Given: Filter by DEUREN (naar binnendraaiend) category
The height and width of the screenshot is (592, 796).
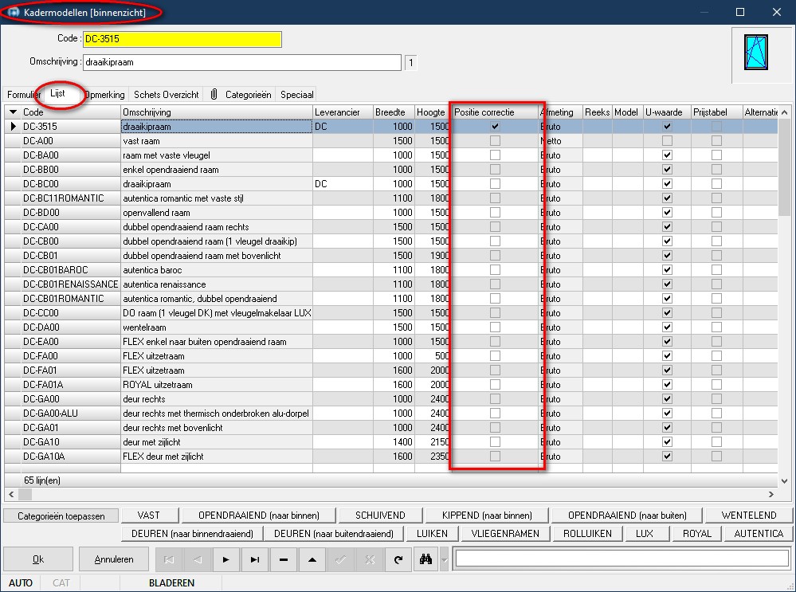Looking at the screenshot, I should coord(192,534).
